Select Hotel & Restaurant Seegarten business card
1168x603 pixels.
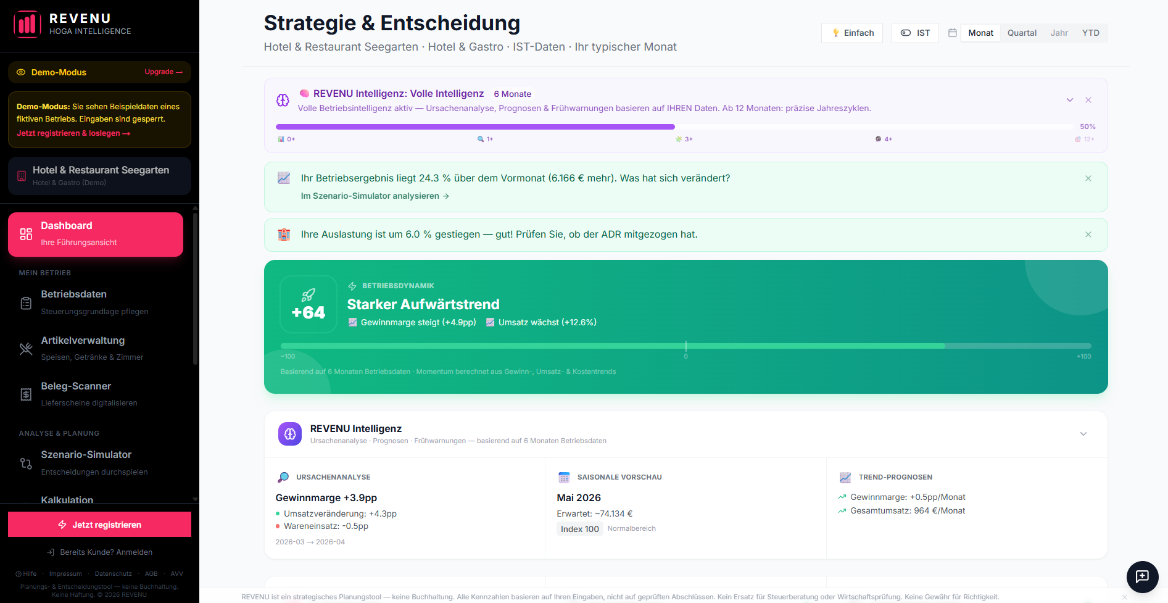99,176
